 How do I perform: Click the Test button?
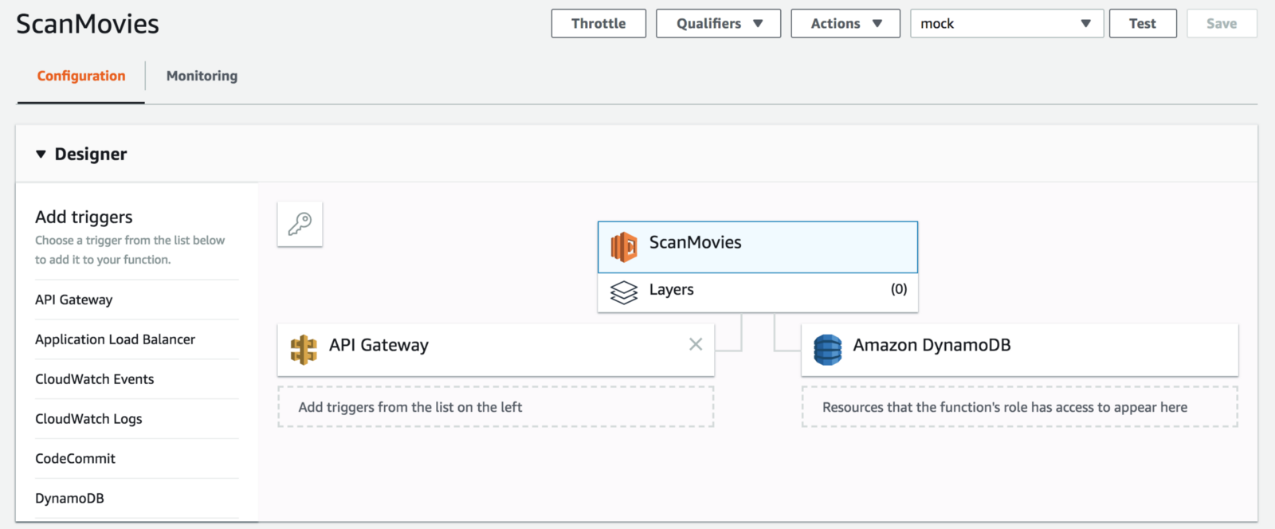point(1142,24)
